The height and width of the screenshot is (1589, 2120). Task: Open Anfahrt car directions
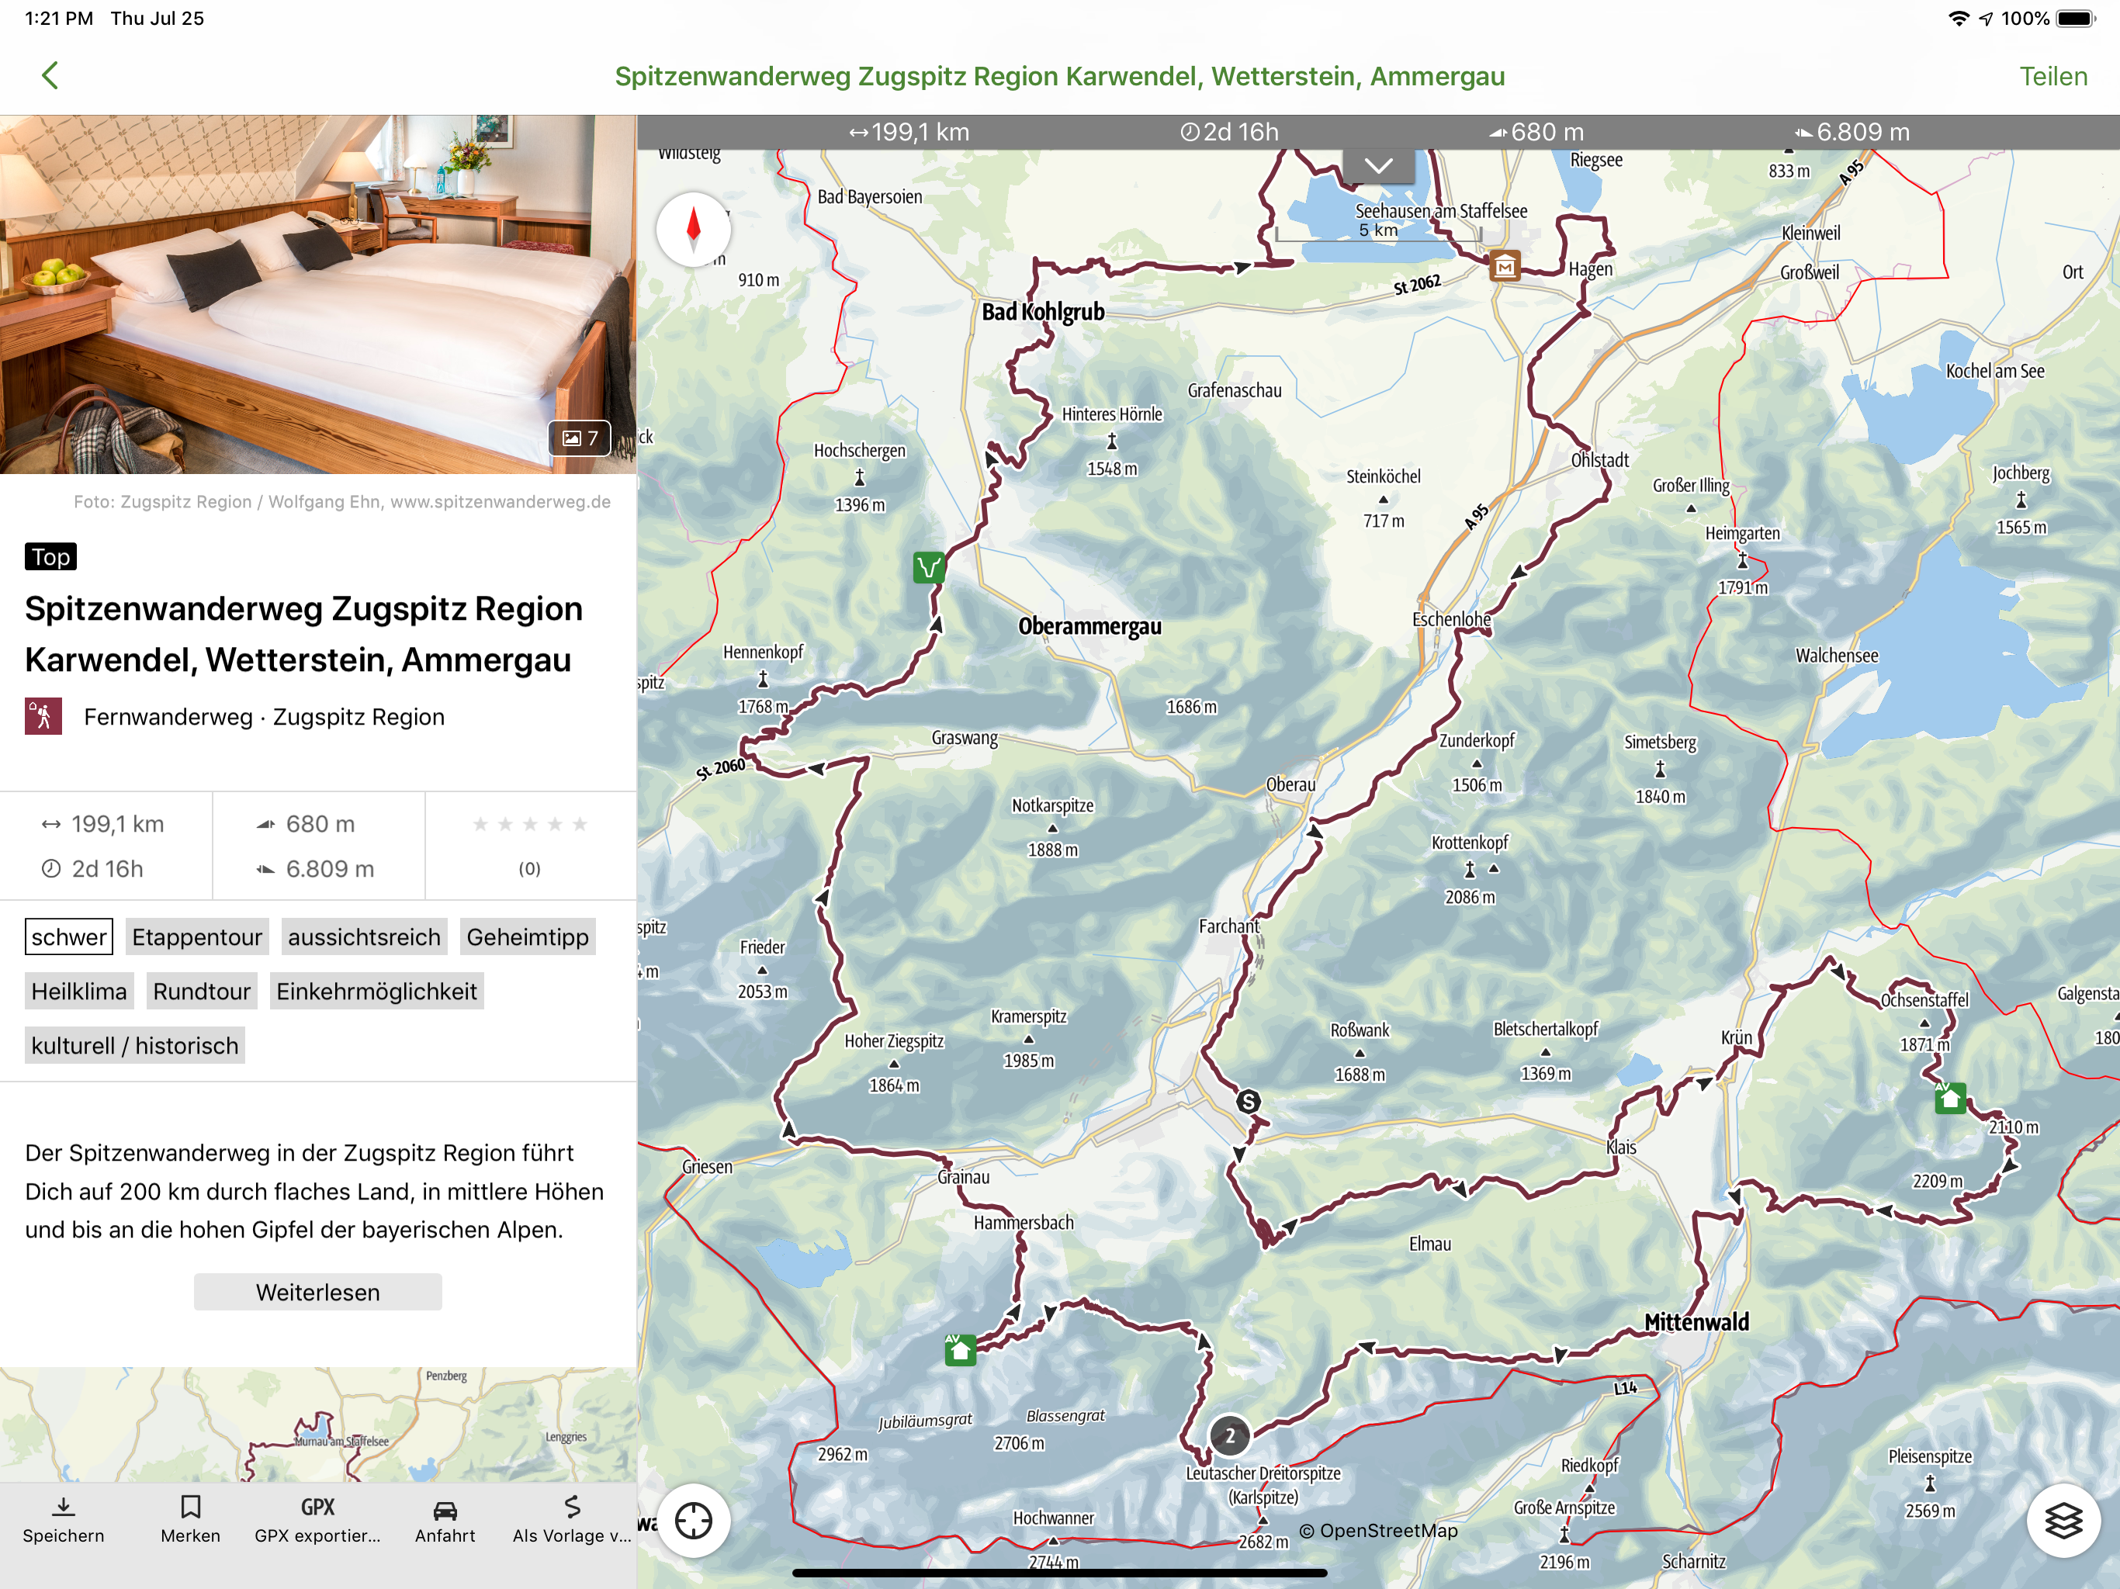[x=445, y=1519]
